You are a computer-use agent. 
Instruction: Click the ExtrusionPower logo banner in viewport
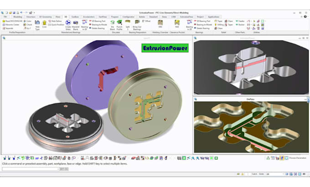tap(165, 48)
